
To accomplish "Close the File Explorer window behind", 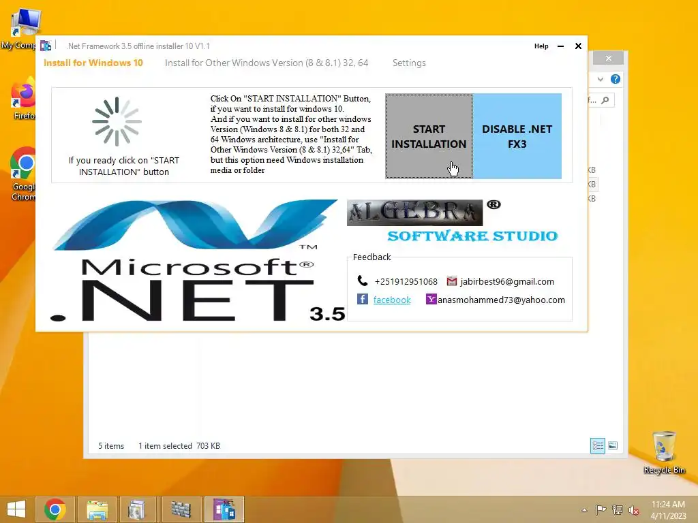I will [608, 59].
